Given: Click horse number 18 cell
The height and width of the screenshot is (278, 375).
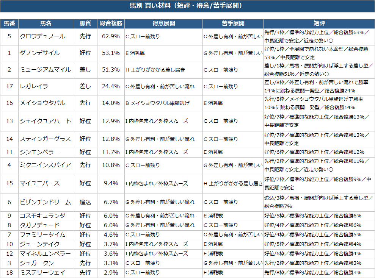Looking at the screenshot, I should [x=9, y=272].
